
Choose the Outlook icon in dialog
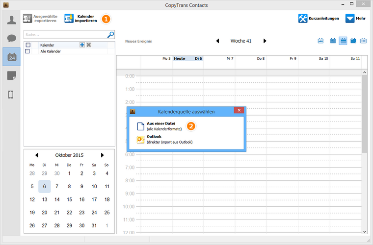coord(140,140)
